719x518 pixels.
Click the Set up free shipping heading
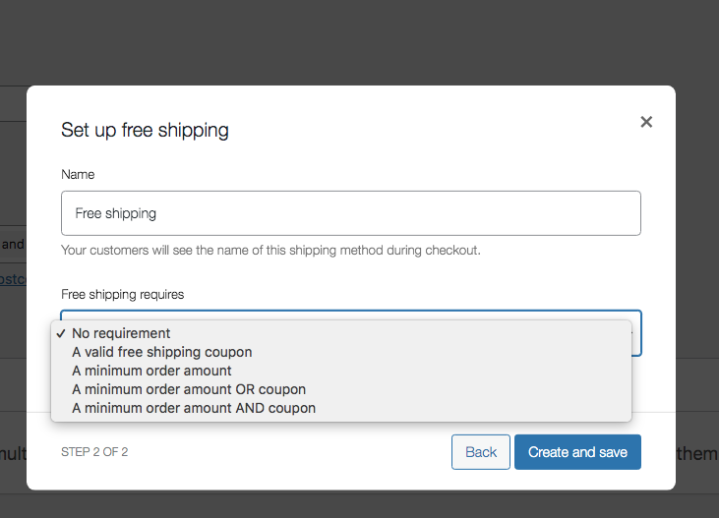coord(145,130)
